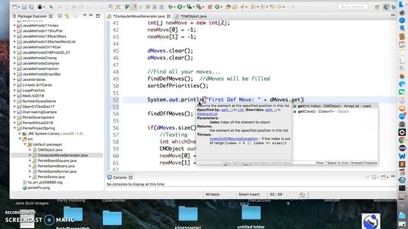Screen dimensions: 408x229
Task: Click the Coverage run icon
Action: click(189, 7)
